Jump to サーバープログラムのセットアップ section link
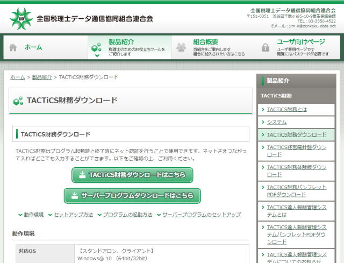Viewport: 344px width, 263px height. pos(202,215)
